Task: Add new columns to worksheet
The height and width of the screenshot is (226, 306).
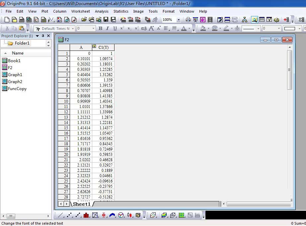Action: click(x=286, y=20)
